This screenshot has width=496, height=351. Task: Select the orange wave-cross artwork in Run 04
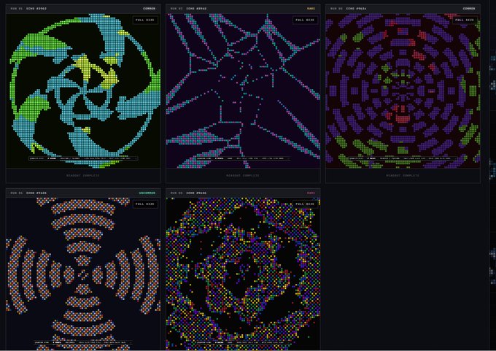point(83,274)
